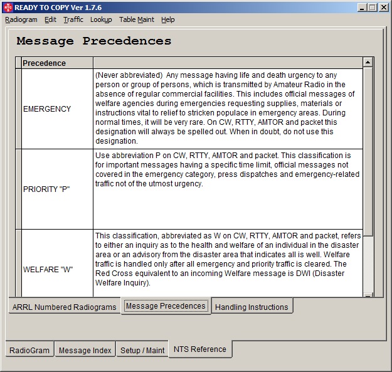Image resolution: width=392 pixels, height=372 pixels.
Task: Open the Message Index tab
Action: tap(85, 350)
